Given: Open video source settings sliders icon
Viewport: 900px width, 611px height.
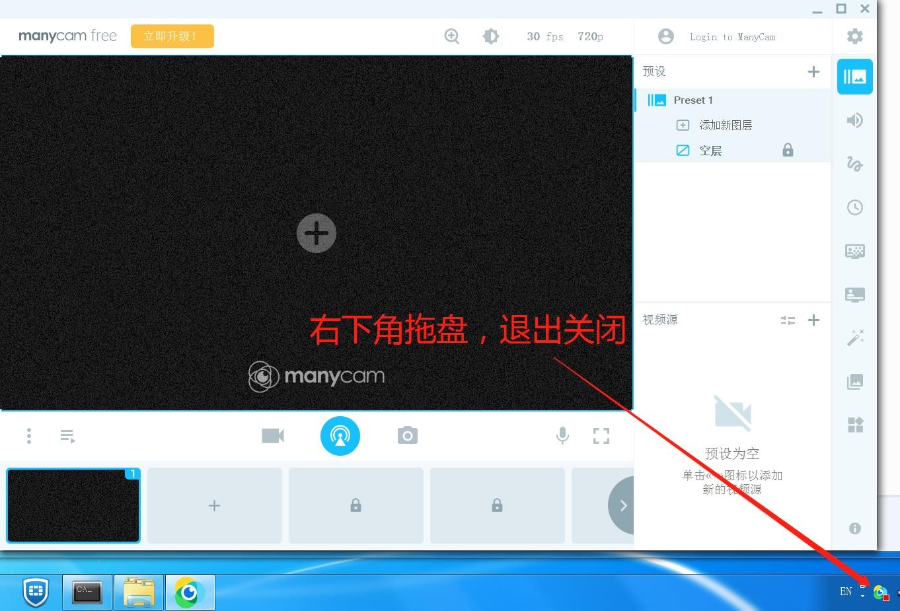Looking at the screenshot, I should click(788, 320).
